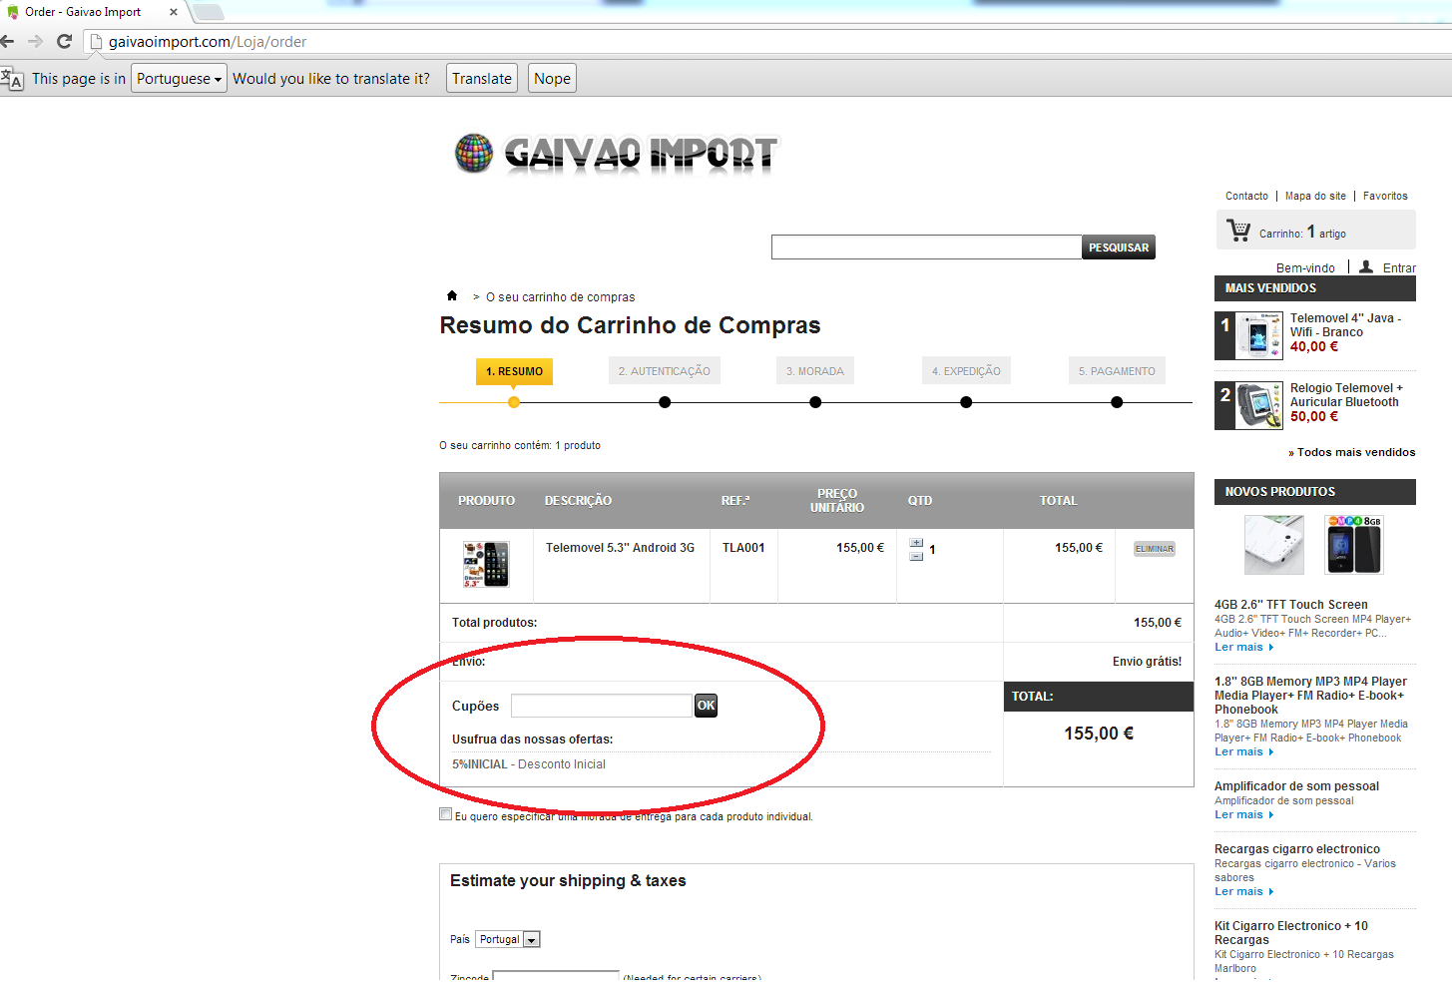Click the Bem-vindo welcome text

(x=1305, y=268)
